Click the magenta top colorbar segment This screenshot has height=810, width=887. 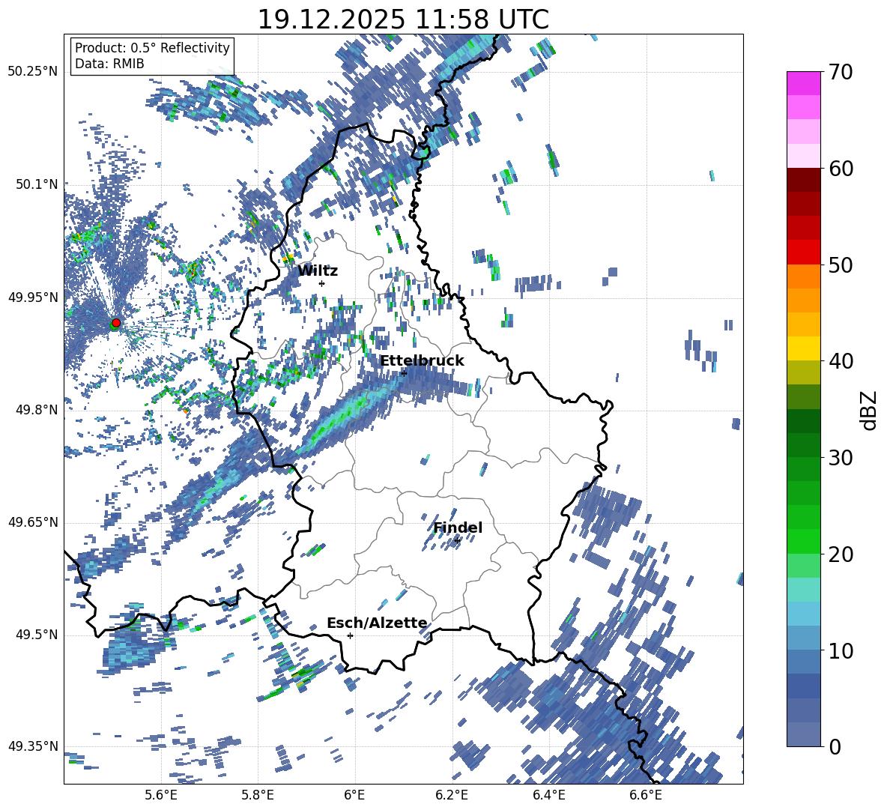[x=803, y=83]
